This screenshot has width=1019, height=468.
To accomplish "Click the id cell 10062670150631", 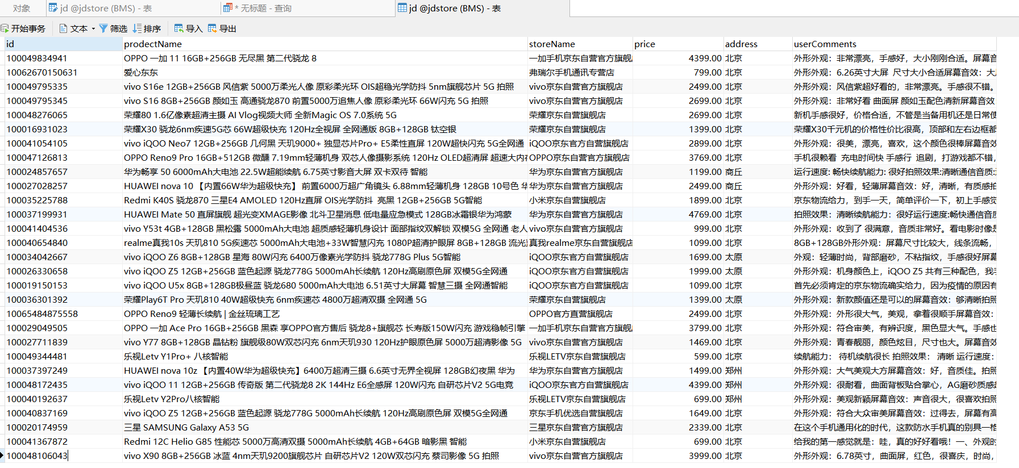I will (x=64, y=73).
